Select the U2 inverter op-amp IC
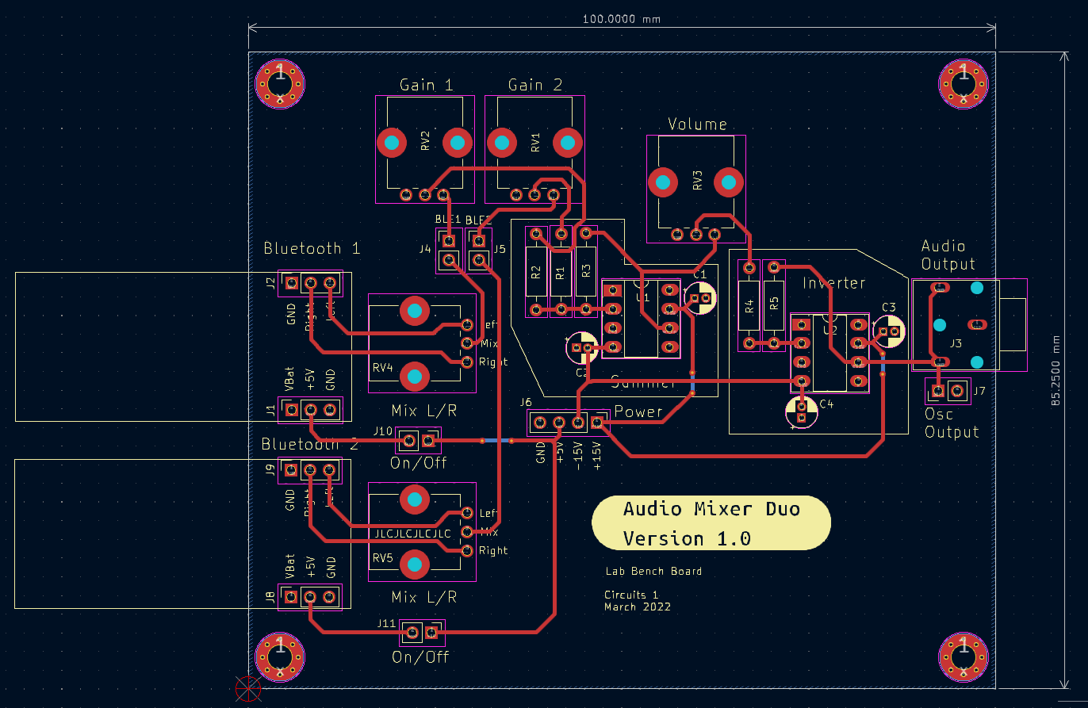The image size is (1088, 708). [830, 352]
